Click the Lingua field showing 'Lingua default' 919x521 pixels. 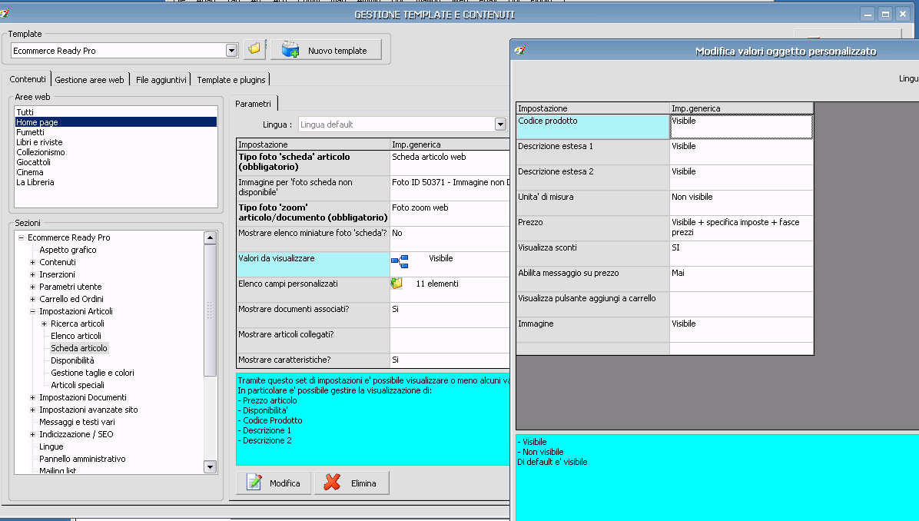pos(396,124)
